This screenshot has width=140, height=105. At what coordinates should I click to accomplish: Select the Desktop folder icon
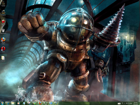(x=3, y=59)
